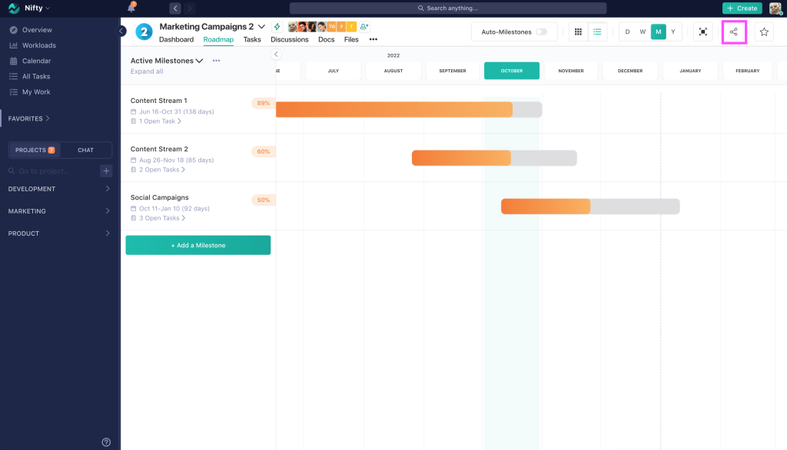Click the add project plus icon
Image resolution: width=787 pixels, height=450 pixels.
click(106, 171)
